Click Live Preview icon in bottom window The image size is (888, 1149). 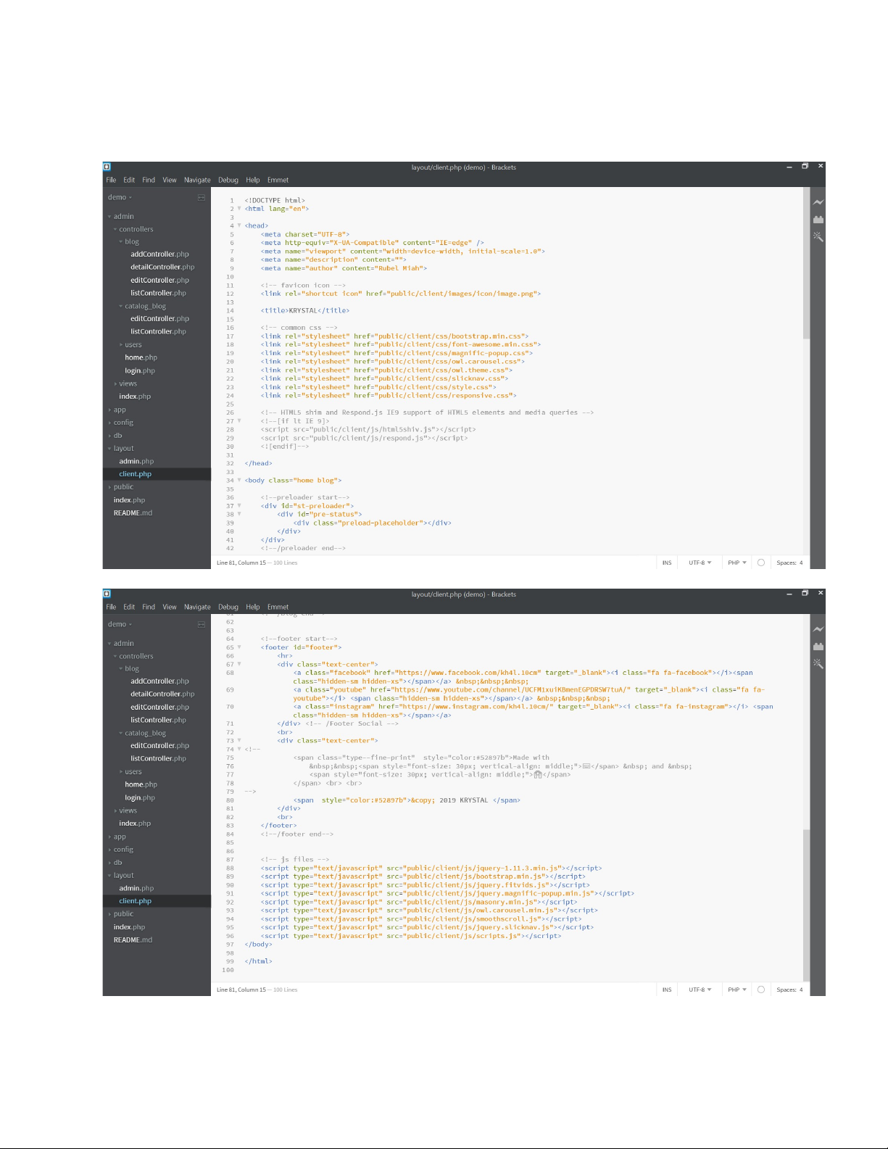(x=818, y=629)
